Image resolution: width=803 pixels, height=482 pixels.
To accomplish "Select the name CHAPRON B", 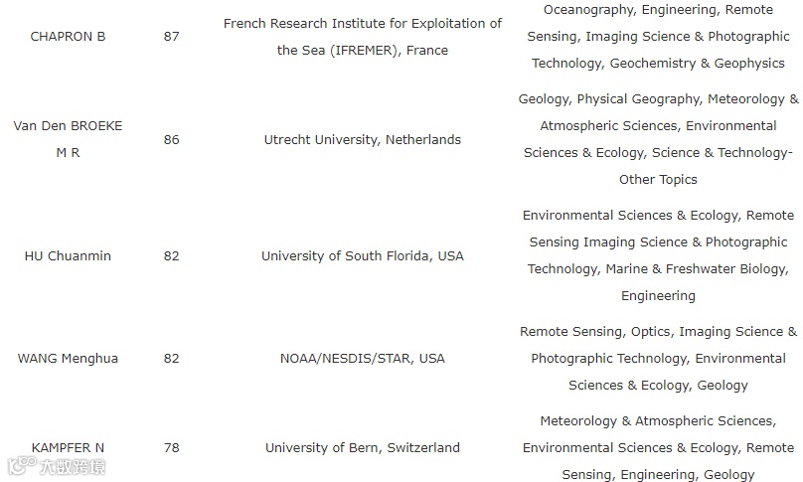I will coord(68,37).
